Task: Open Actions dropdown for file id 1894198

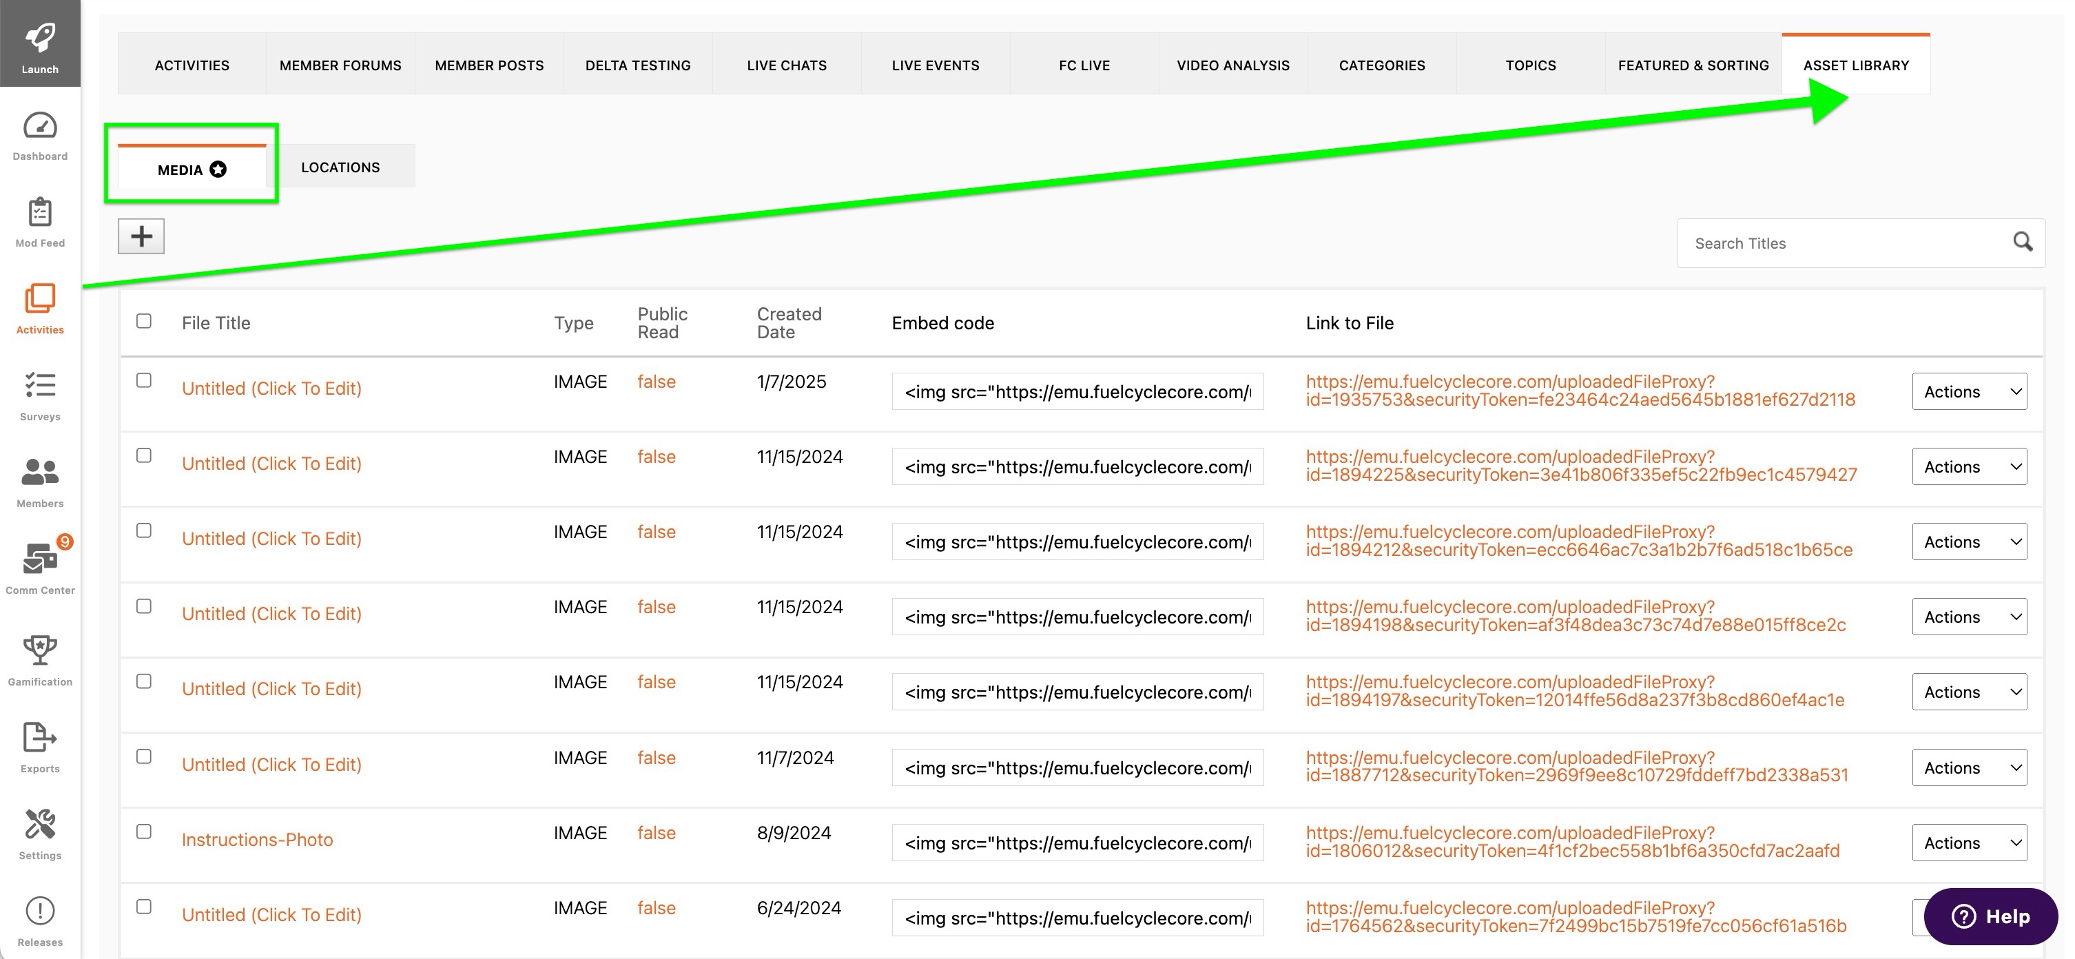Action: (1969, 617)
